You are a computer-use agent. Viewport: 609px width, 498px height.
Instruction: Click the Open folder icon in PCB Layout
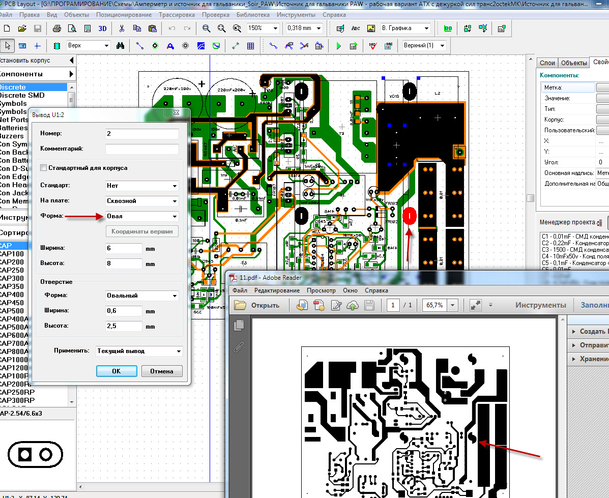click(x=22, y=28)
